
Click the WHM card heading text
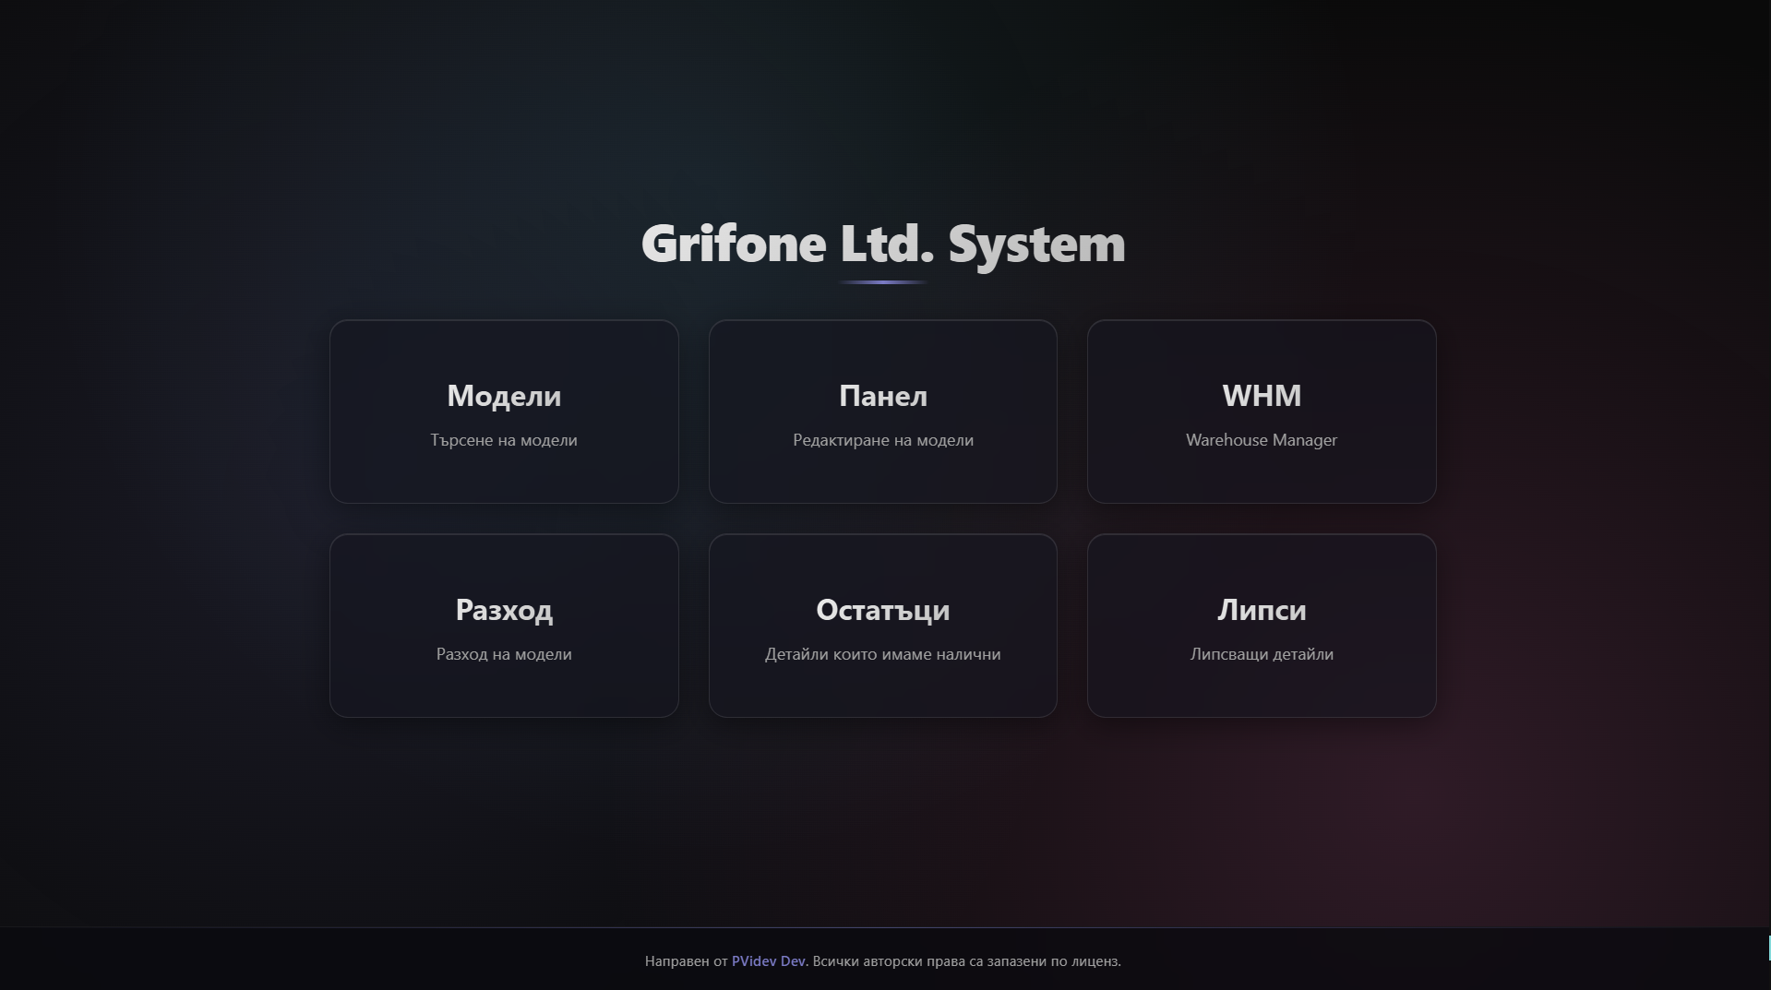tap(1261, 396)
